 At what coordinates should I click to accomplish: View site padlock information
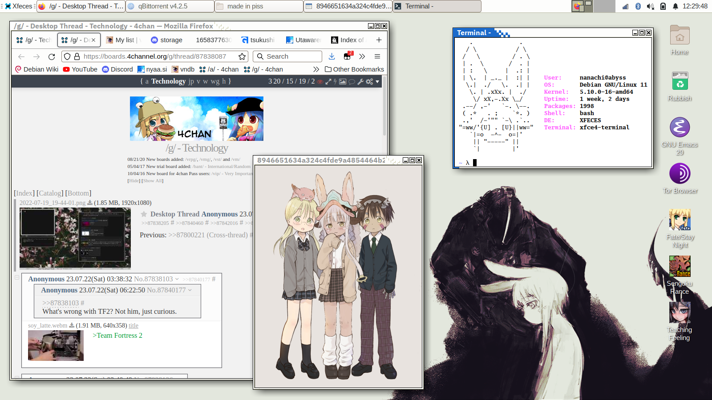tap(77, 56)
